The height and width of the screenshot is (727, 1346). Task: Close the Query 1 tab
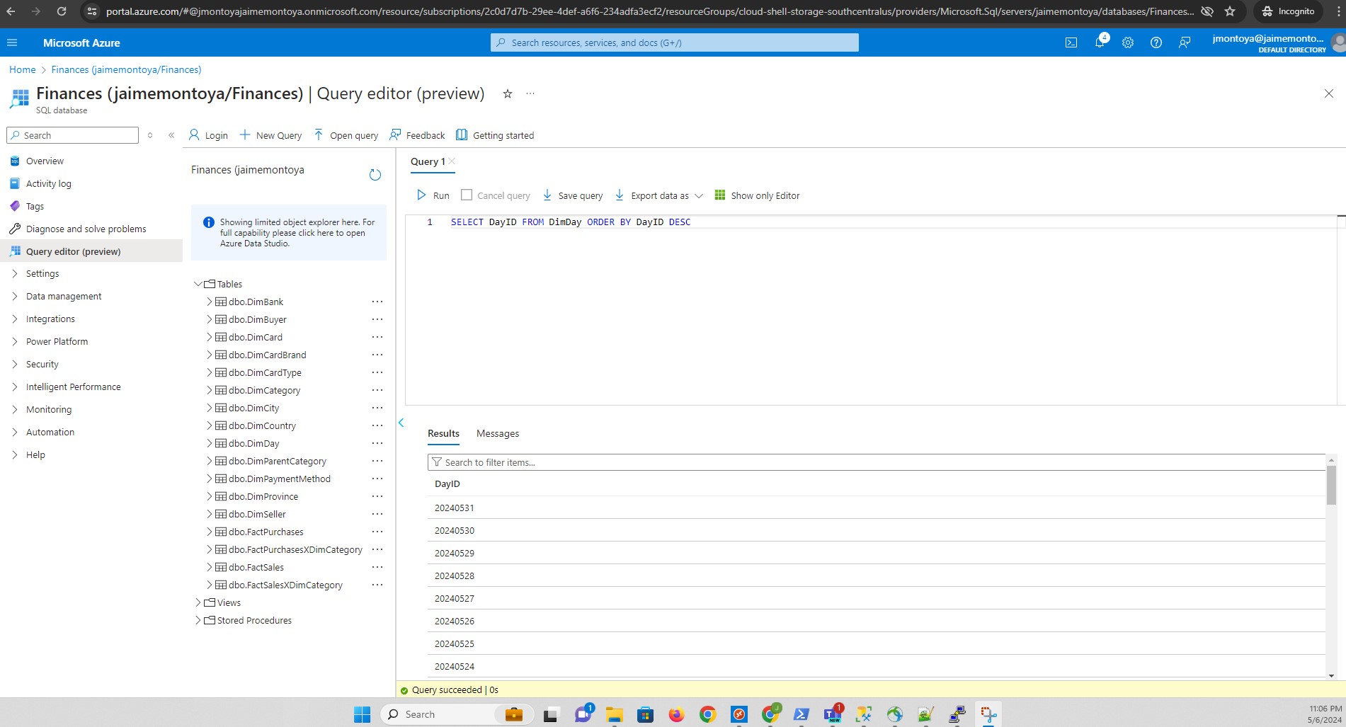pos(452,161)
